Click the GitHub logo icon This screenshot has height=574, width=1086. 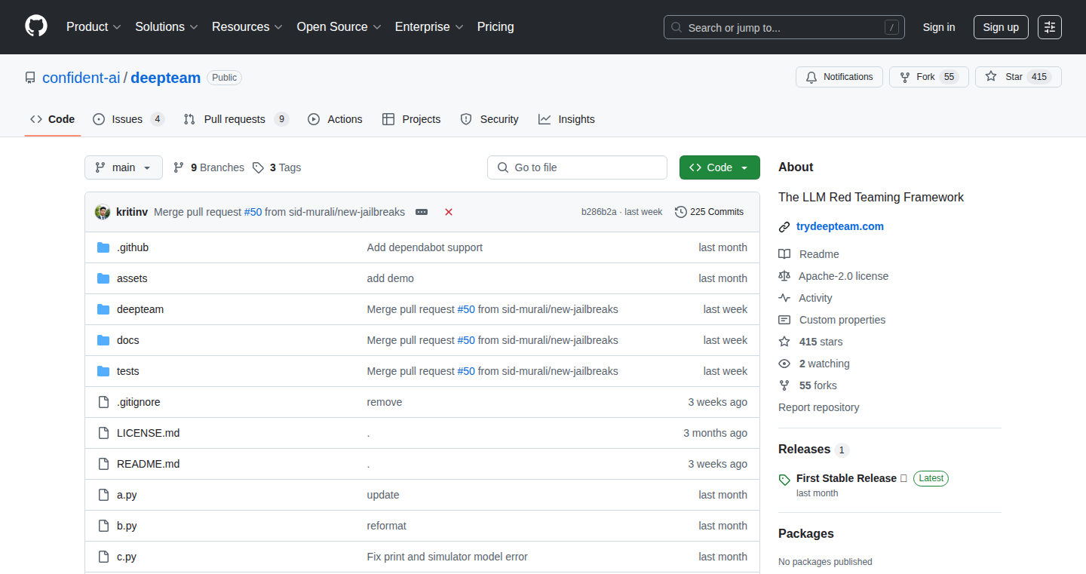pos(36,26)
